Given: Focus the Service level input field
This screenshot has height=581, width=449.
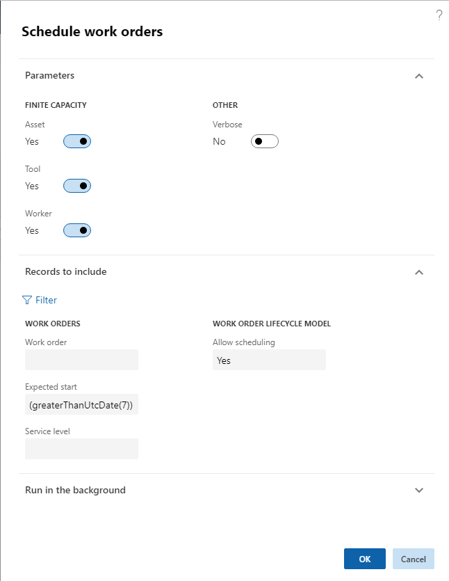Looking at the screenshot, I should (x=81, y=449).
